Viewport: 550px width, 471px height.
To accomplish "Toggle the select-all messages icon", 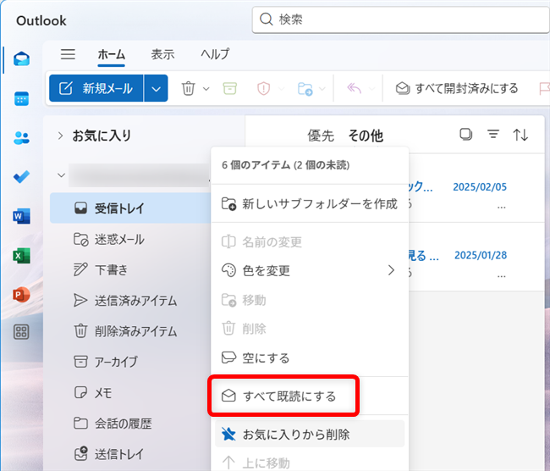I will (x=465, y=135).
